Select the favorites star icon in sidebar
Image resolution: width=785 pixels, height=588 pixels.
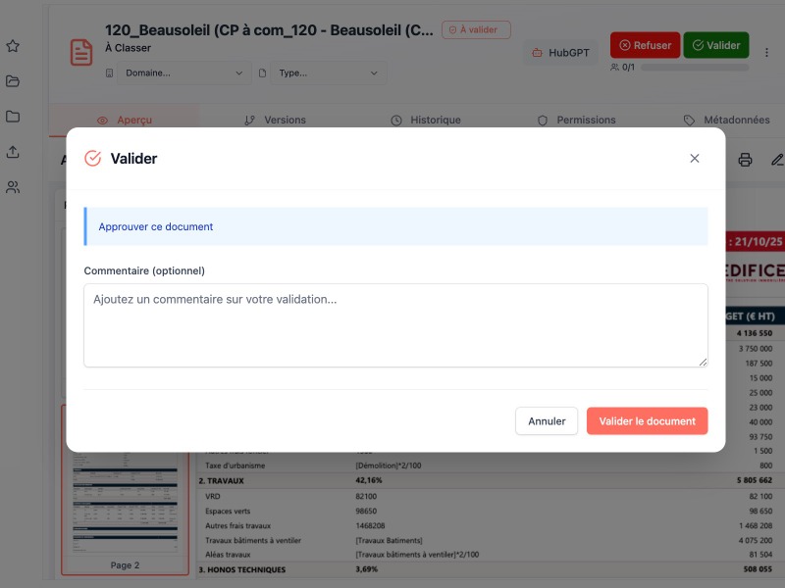(x=13, y=45)
